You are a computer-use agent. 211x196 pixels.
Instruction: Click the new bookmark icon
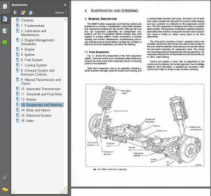tap(23, 13)
